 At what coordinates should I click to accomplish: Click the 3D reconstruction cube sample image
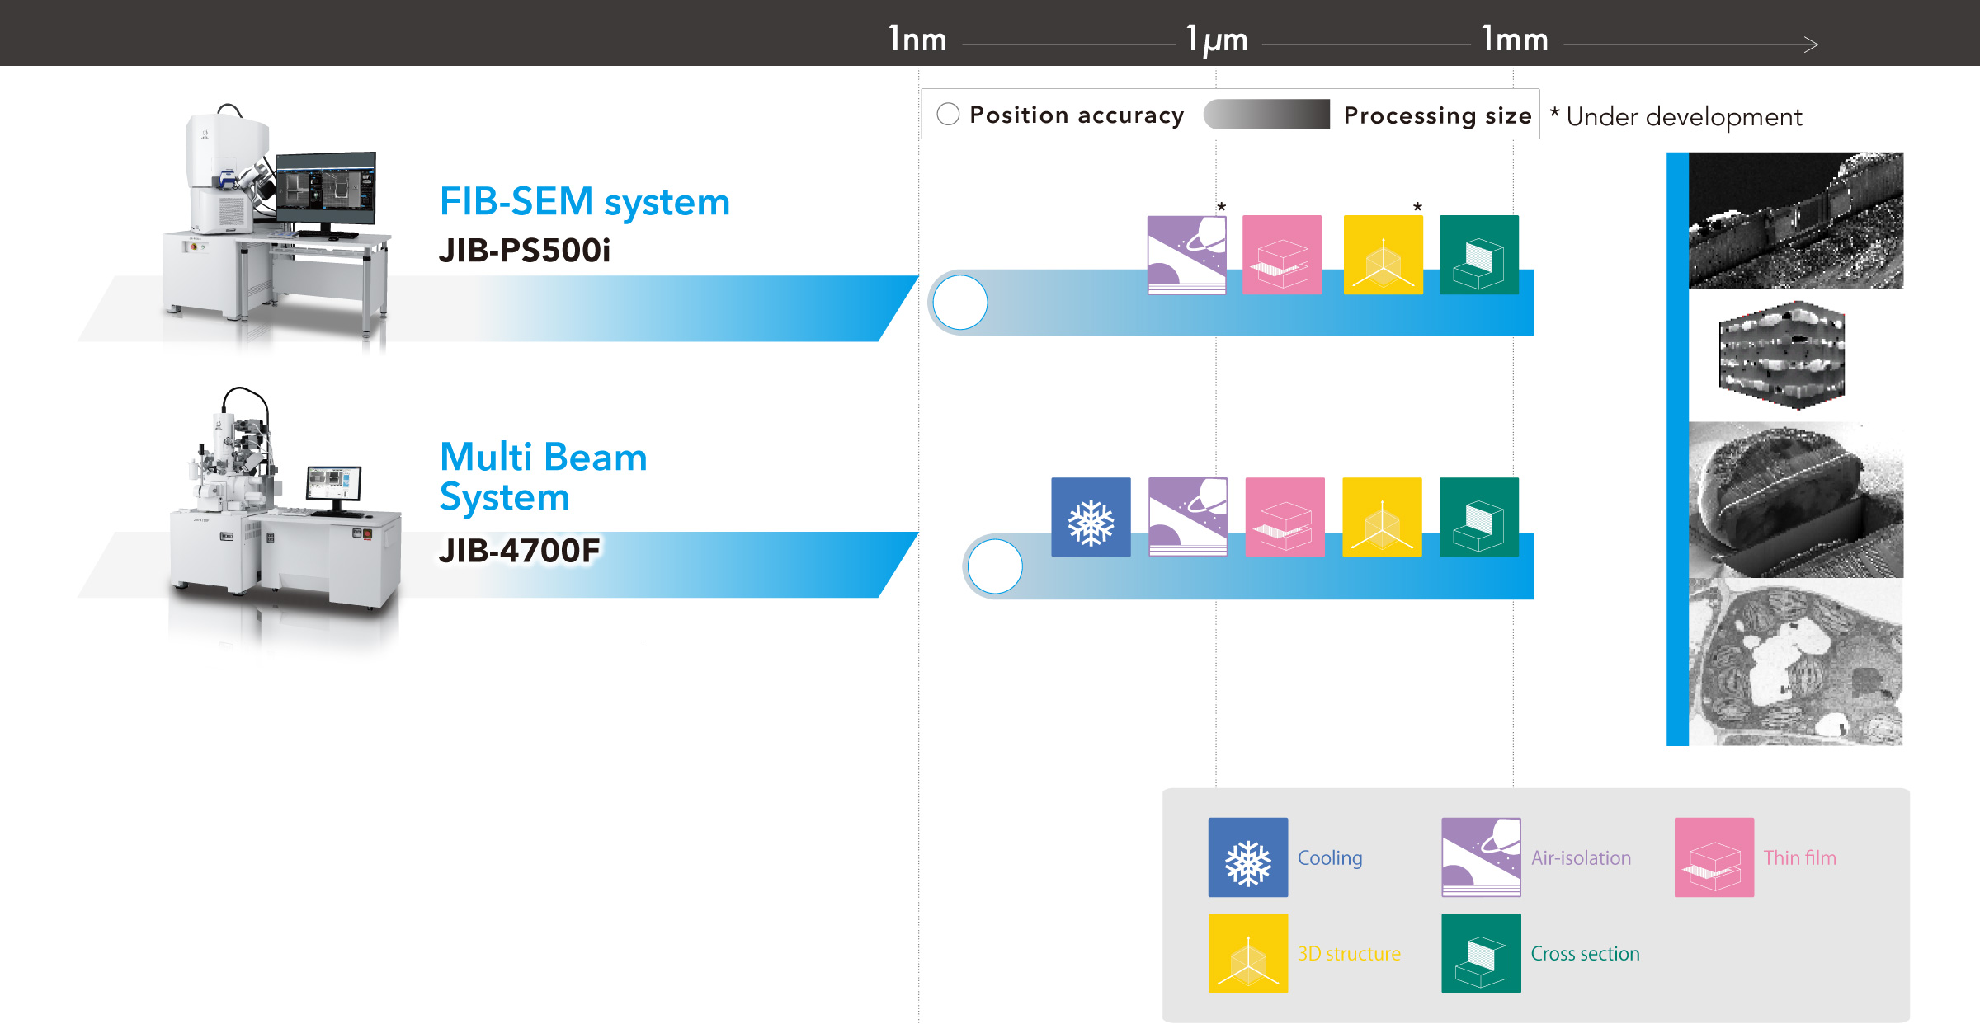tap(1782, 355)
